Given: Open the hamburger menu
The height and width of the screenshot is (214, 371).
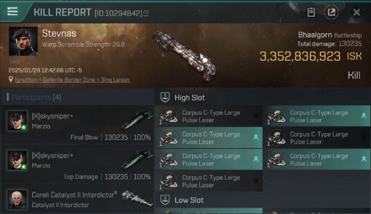Looking at the screenshot, I should [x=13, y=12].
